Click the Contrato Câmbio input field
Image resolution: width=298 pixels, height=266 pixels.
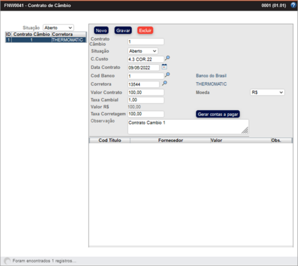point(145,42)
